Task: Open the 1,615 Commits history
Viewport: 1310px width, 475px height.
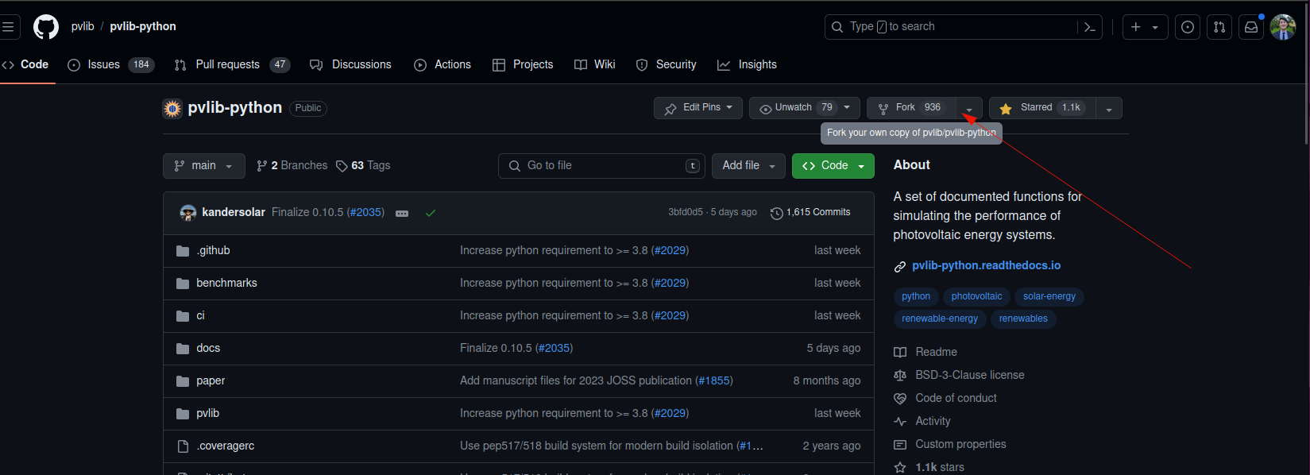Action: click(810, 213)
